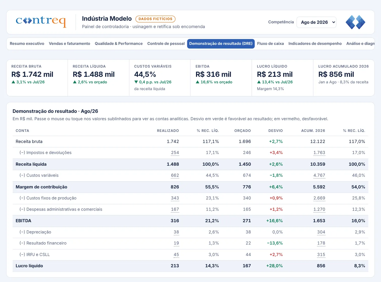
Task: Click accumulated value 1.763 for Impostos
Action: coord(319,153)
